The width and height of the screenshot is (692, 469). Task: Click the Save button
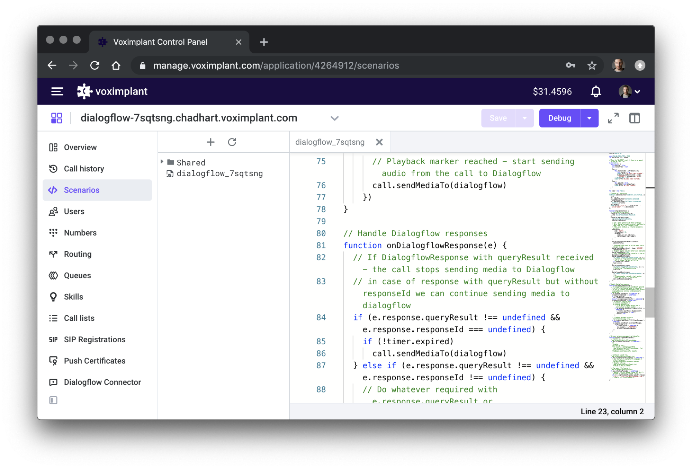[x=498, y=118]
